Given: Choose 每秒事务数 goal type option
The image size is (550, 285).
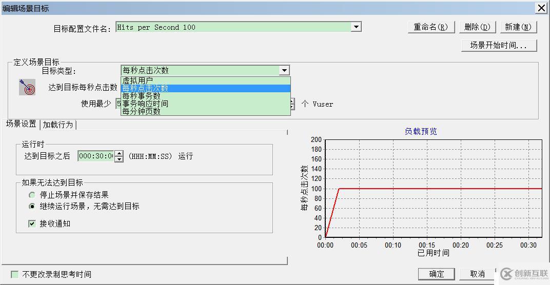Looking at the screenshot, I should pyautogui.click(x=206, y=96).
